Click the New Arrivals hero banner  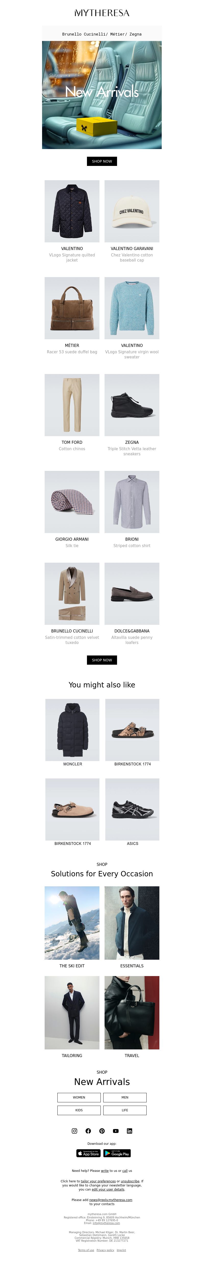(102, 95)
